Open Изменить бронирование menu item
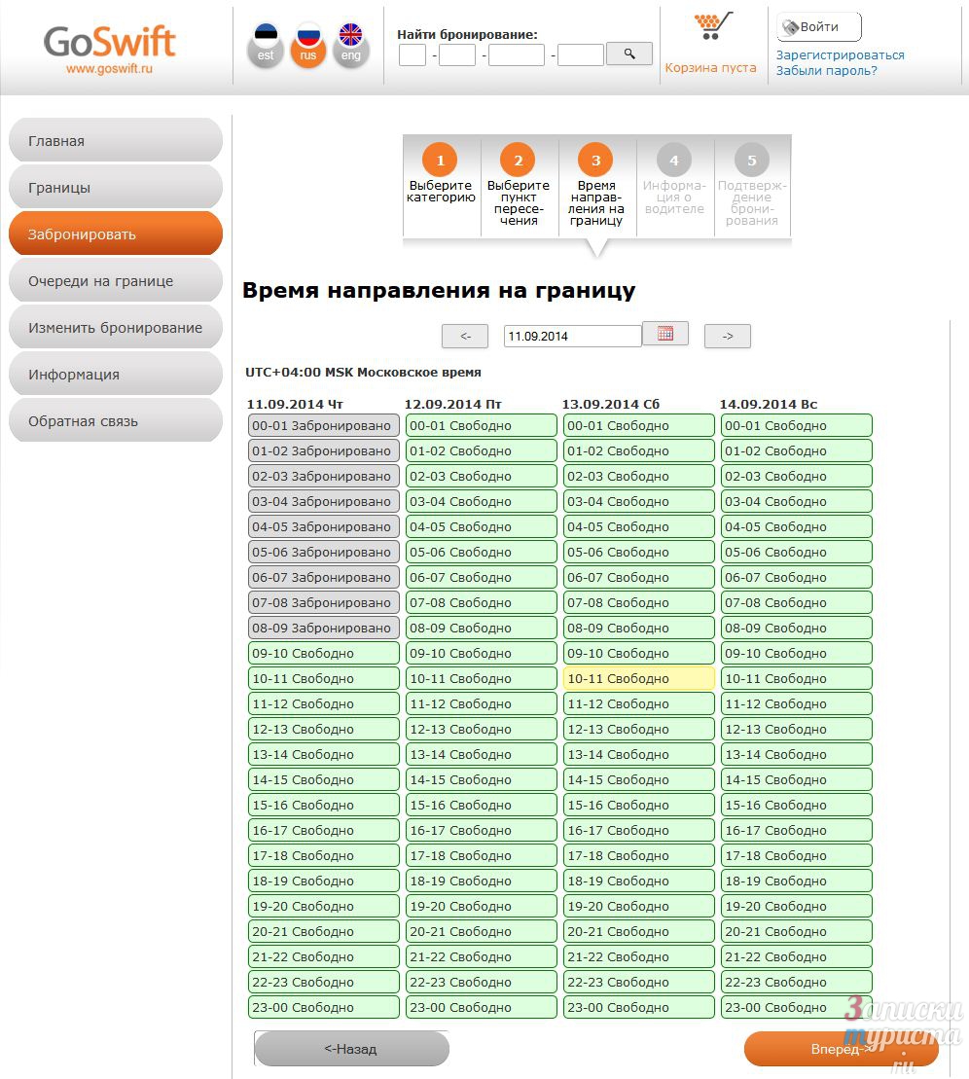Viewport: 969px width, 1079px height. click(115, 328)
